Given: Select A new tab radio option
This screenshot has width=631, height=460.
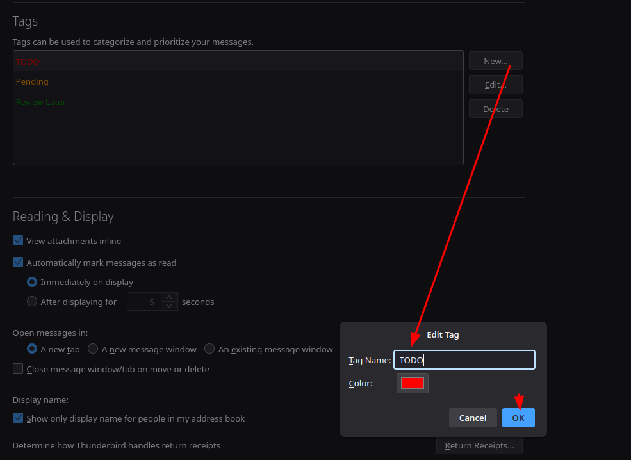Looking at the screenshot, I should coord(32,349).
